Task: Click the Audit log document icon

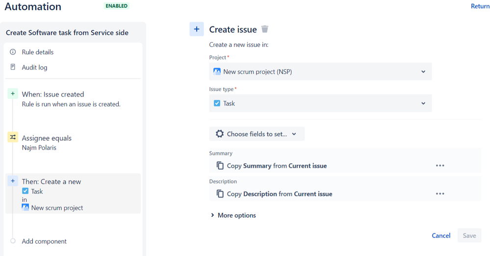Action: pos(13,67)
